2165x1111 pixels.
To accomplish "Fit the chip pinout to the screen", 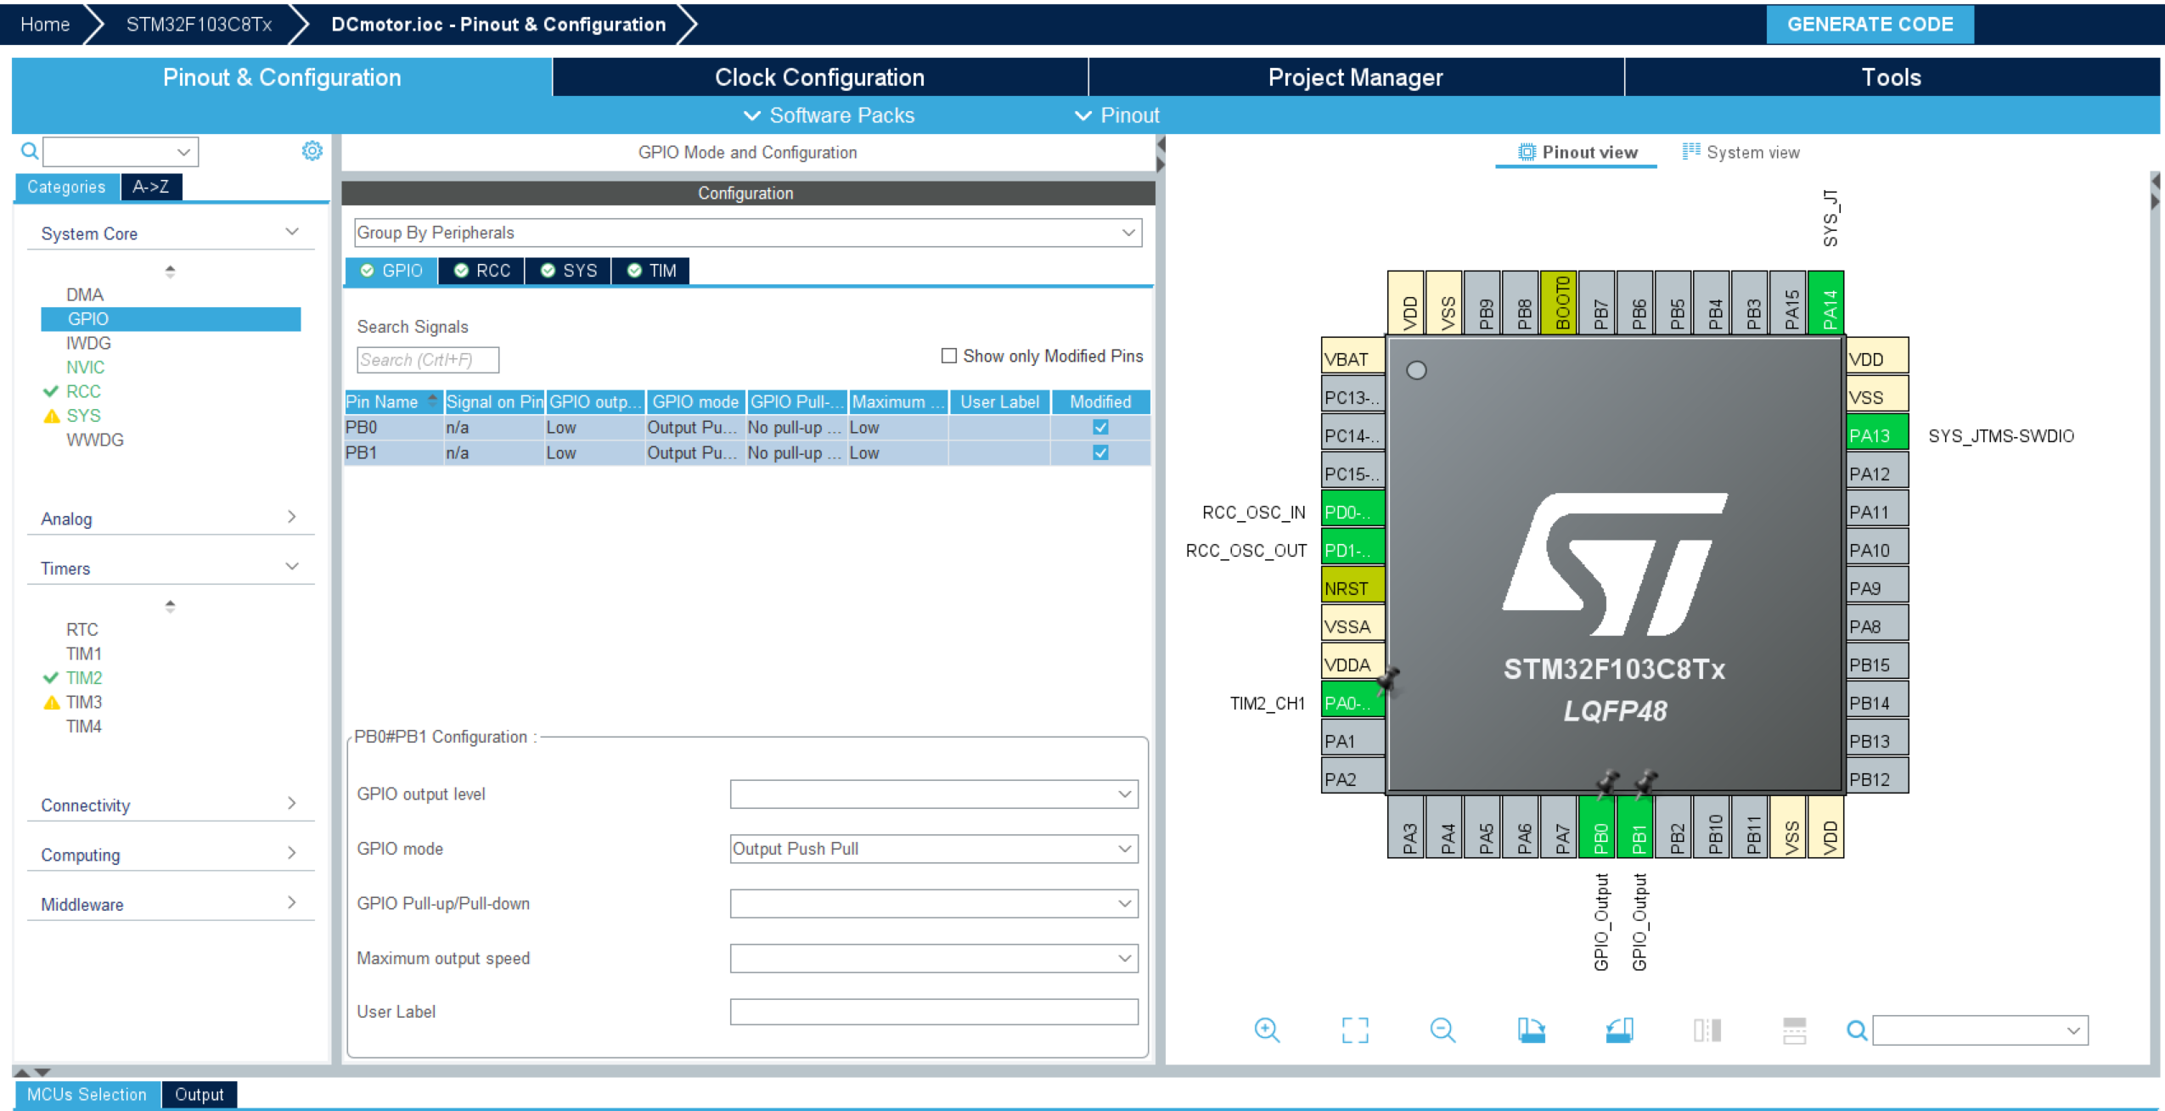I will [1354, 1030].
